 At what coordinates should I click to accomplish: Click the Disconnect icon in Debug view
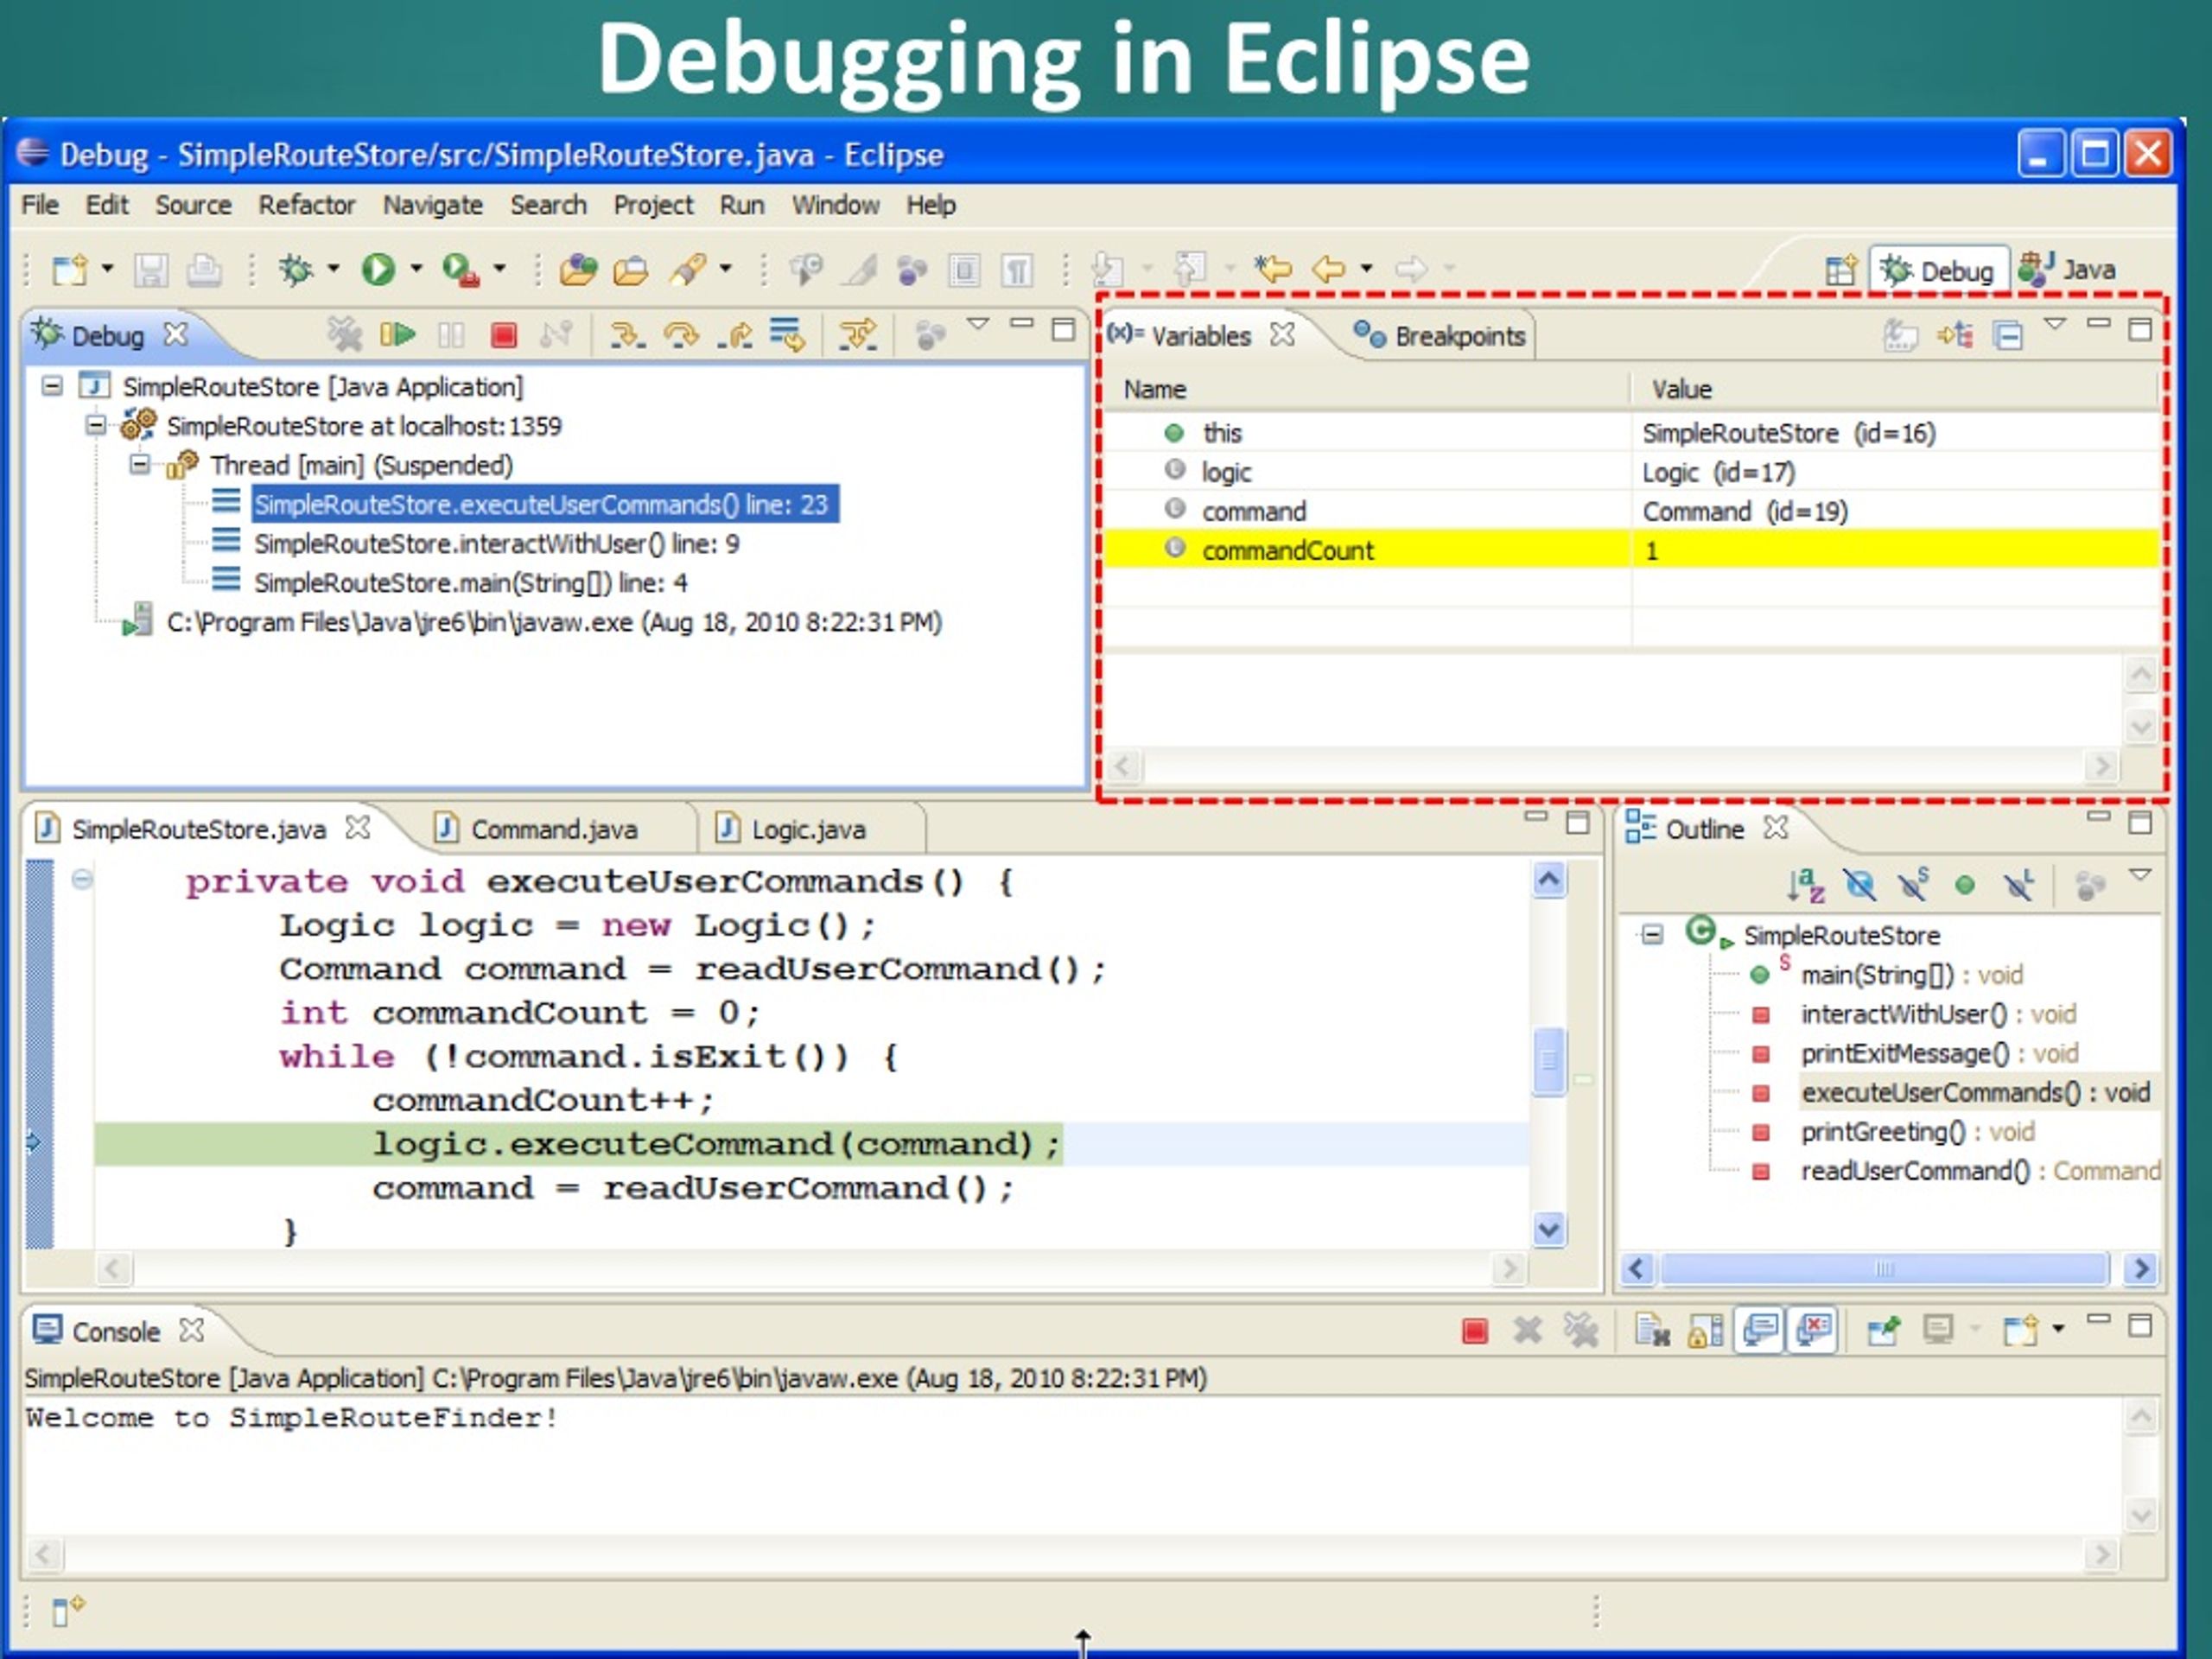[556, 335]
